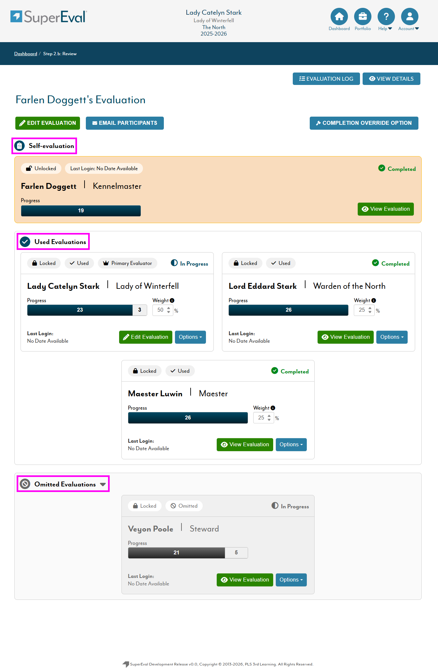This screenshot has height=672, width=438.
Task: Open the Portfolio briefcase icon
Action: [363, 16]
